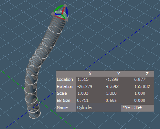Select the Rotation X field -26.279
160x129 pixels.
(85, 86)
